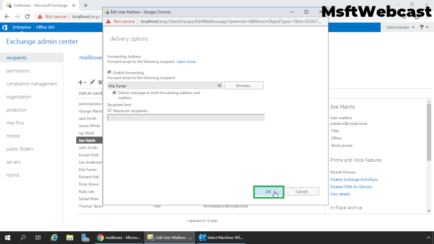
Task: Open Server Manager from taskbar
Action: tap(85, 238)
